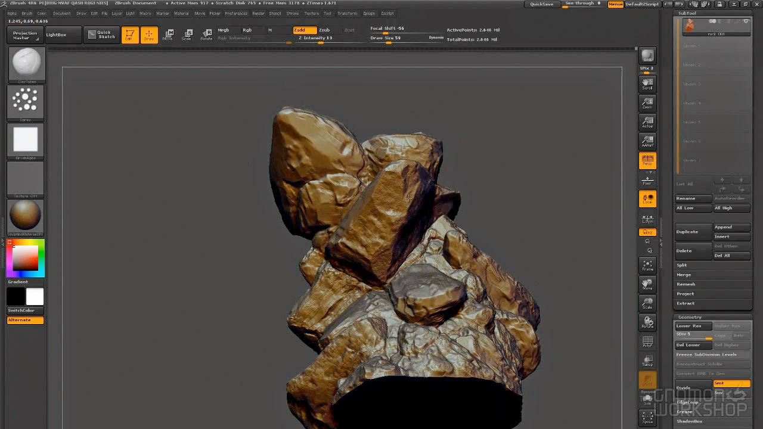Open the Brush menu
The image size is (763, 429).
[27, 13]
